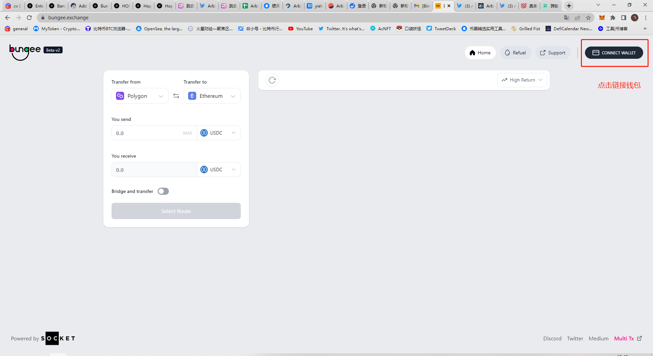Click the bookmark star icon in address bar
The height and width of the screenshot is (356, 653).
coord(588,18)
